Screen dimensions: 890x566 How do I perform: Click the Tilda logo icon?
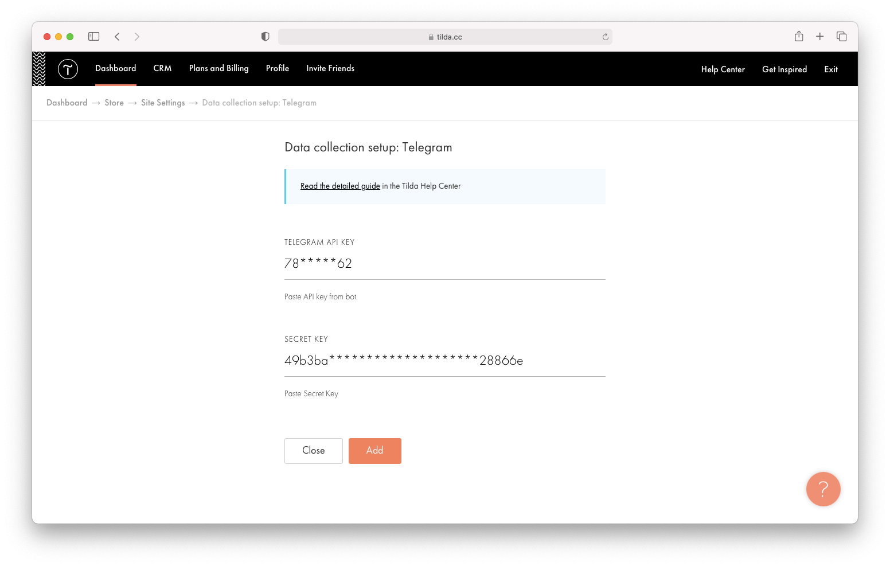point(68,69)
